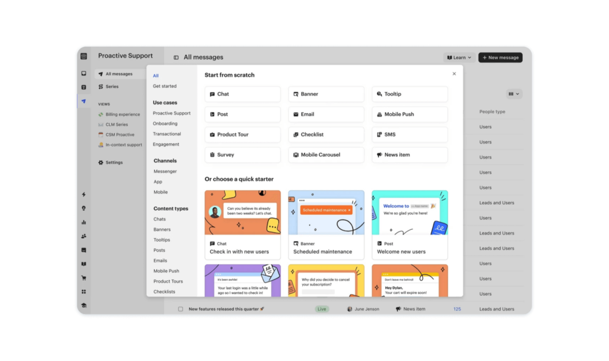Image resolution: width=609 pixels, height=361 pixels.
Task: Open the column layout dropdown
Action: (513, 94)
